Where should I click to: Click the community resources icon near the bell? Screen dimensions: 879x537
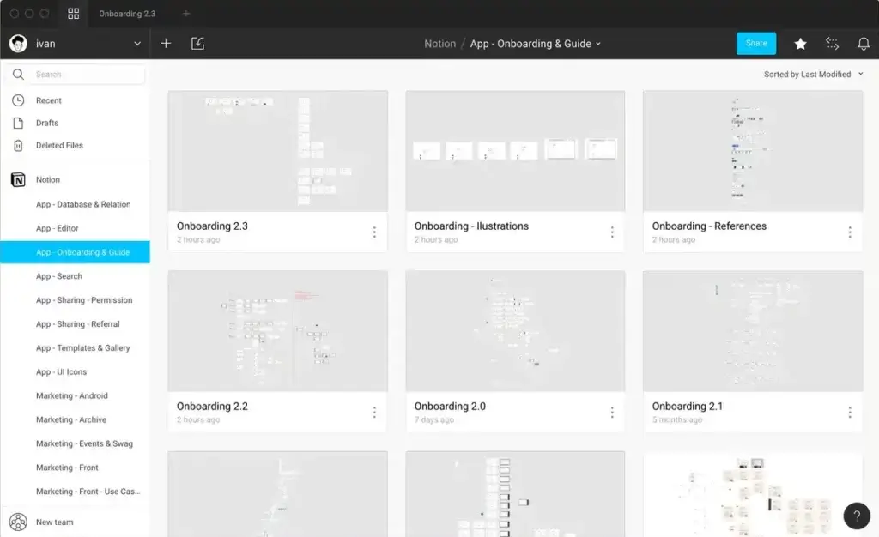(x=831, y=43)
